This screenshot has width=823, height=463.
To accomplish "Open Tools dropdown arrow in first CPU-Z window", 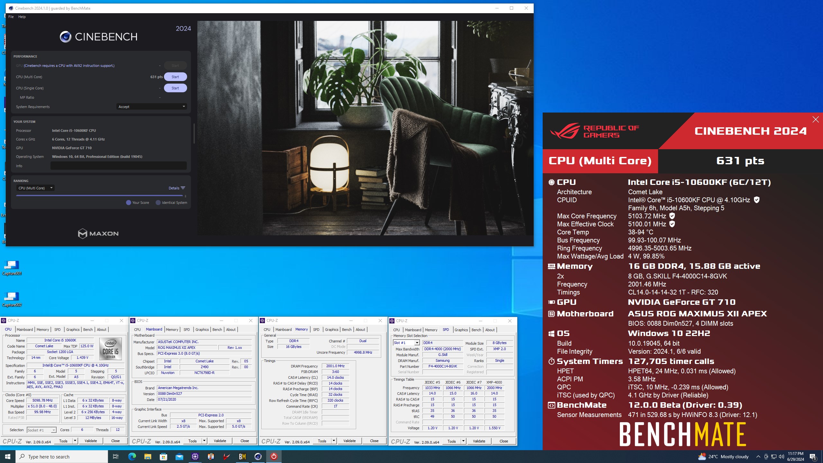I will point(75,441).
